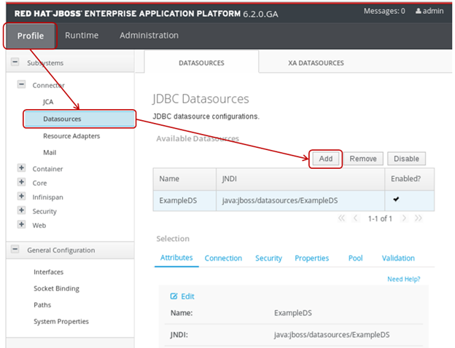Screen dimensions: 455x348
Task: Expand the Infinispan tree node
Action: pos(21,197)
